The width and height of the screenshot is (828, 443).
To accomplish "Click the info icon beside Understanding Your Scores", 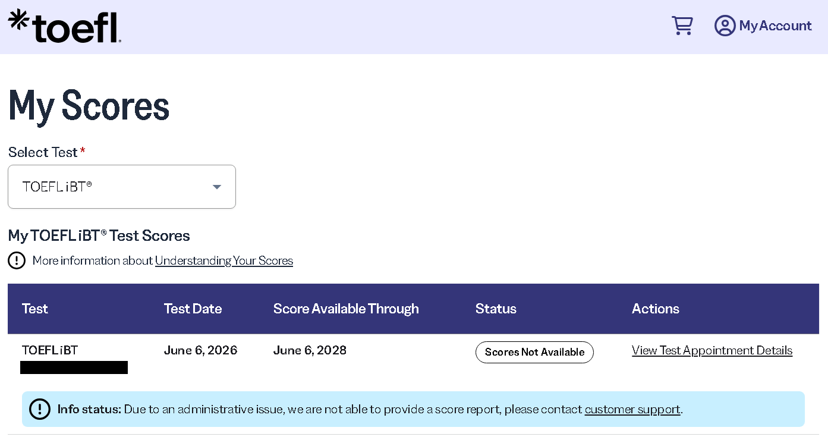I will click(17, 260).
